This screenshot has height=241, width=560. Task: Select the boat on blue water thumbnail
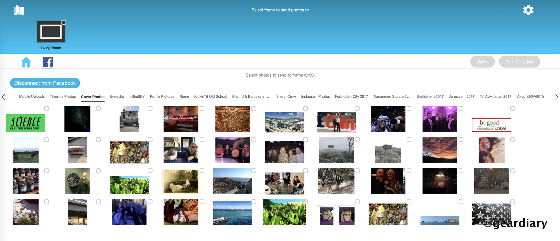[x=233, y=213]
